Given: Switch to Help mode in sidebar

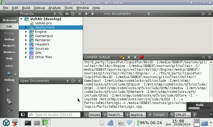Looking at the screenshot, I should point(9,58).
